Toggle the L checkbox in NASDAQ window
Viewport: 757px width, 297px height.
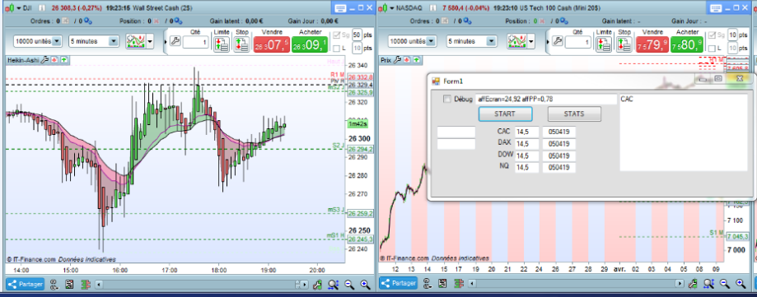click(x=712, y=49)
